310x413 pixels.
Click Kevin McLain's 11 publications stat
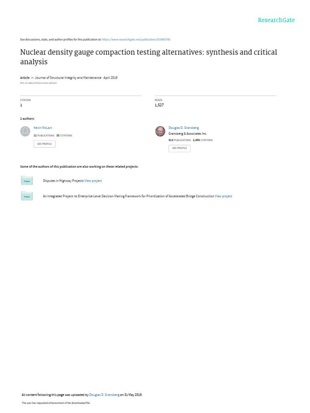tap(44, 136)
